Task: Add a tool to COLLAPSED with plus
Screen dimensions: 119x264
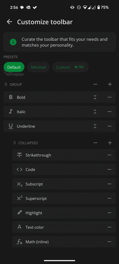Action: [110, 143]
